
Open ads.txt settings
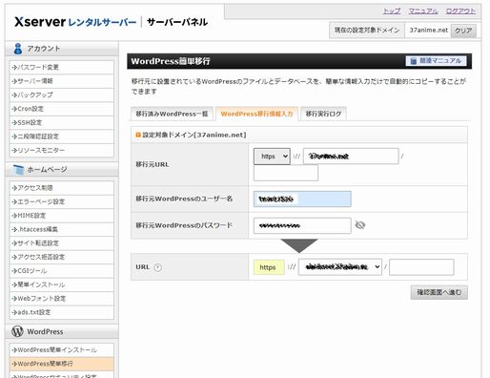[x=62, y=312]
